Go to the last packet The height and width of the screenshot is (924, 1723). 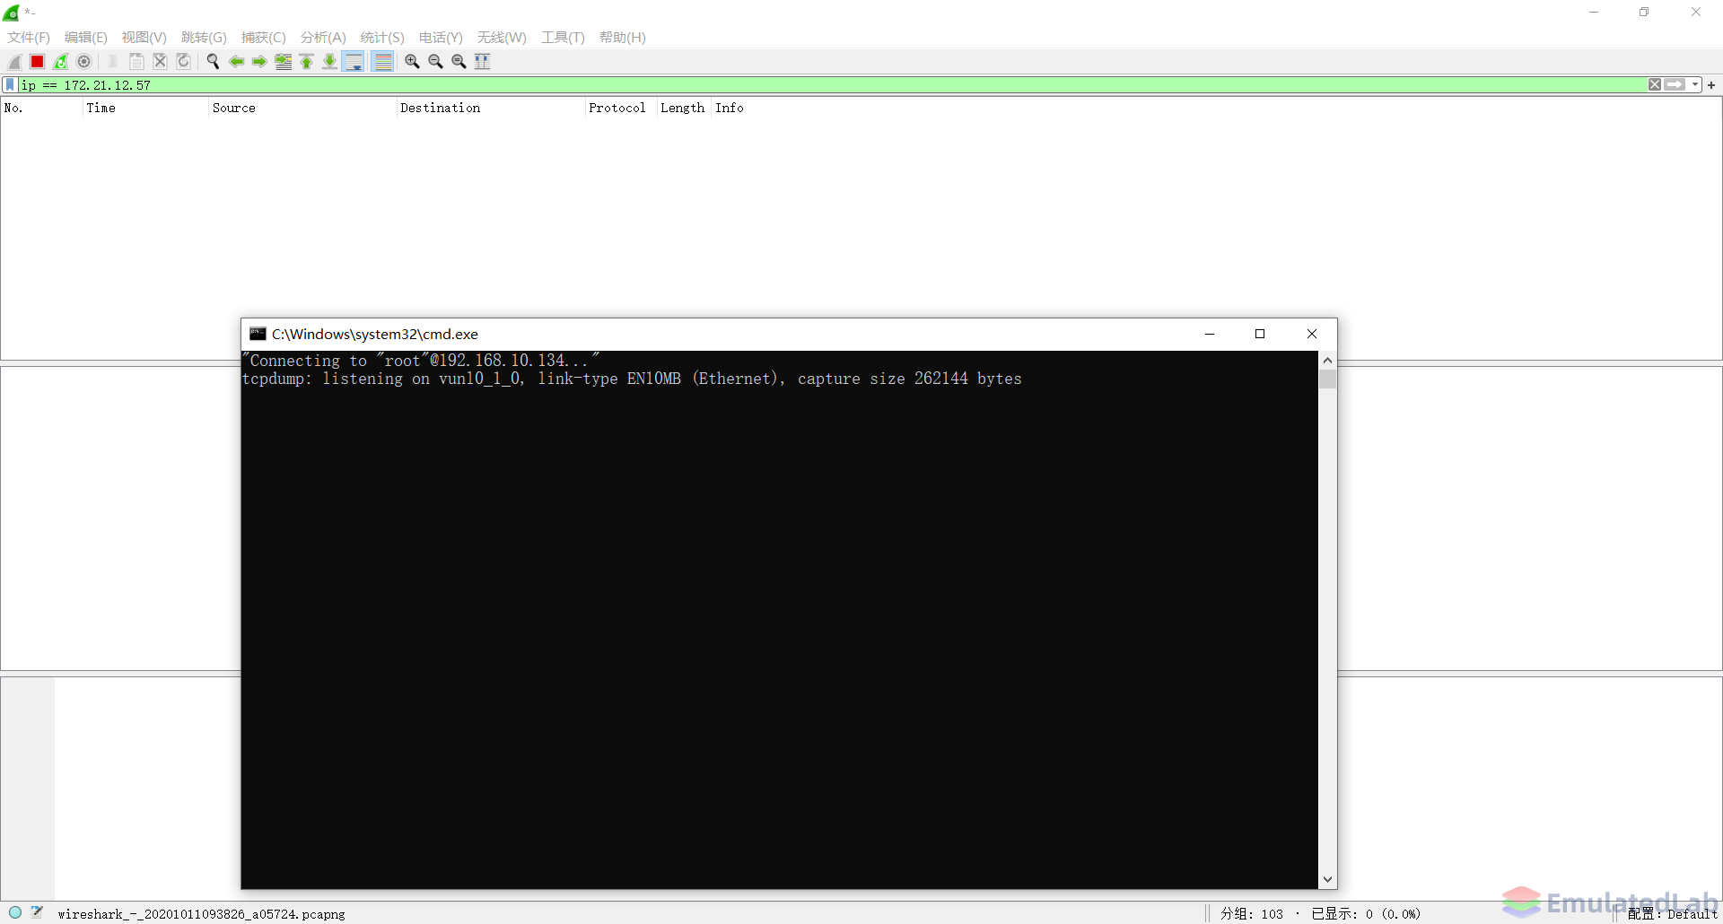(329, 62)
